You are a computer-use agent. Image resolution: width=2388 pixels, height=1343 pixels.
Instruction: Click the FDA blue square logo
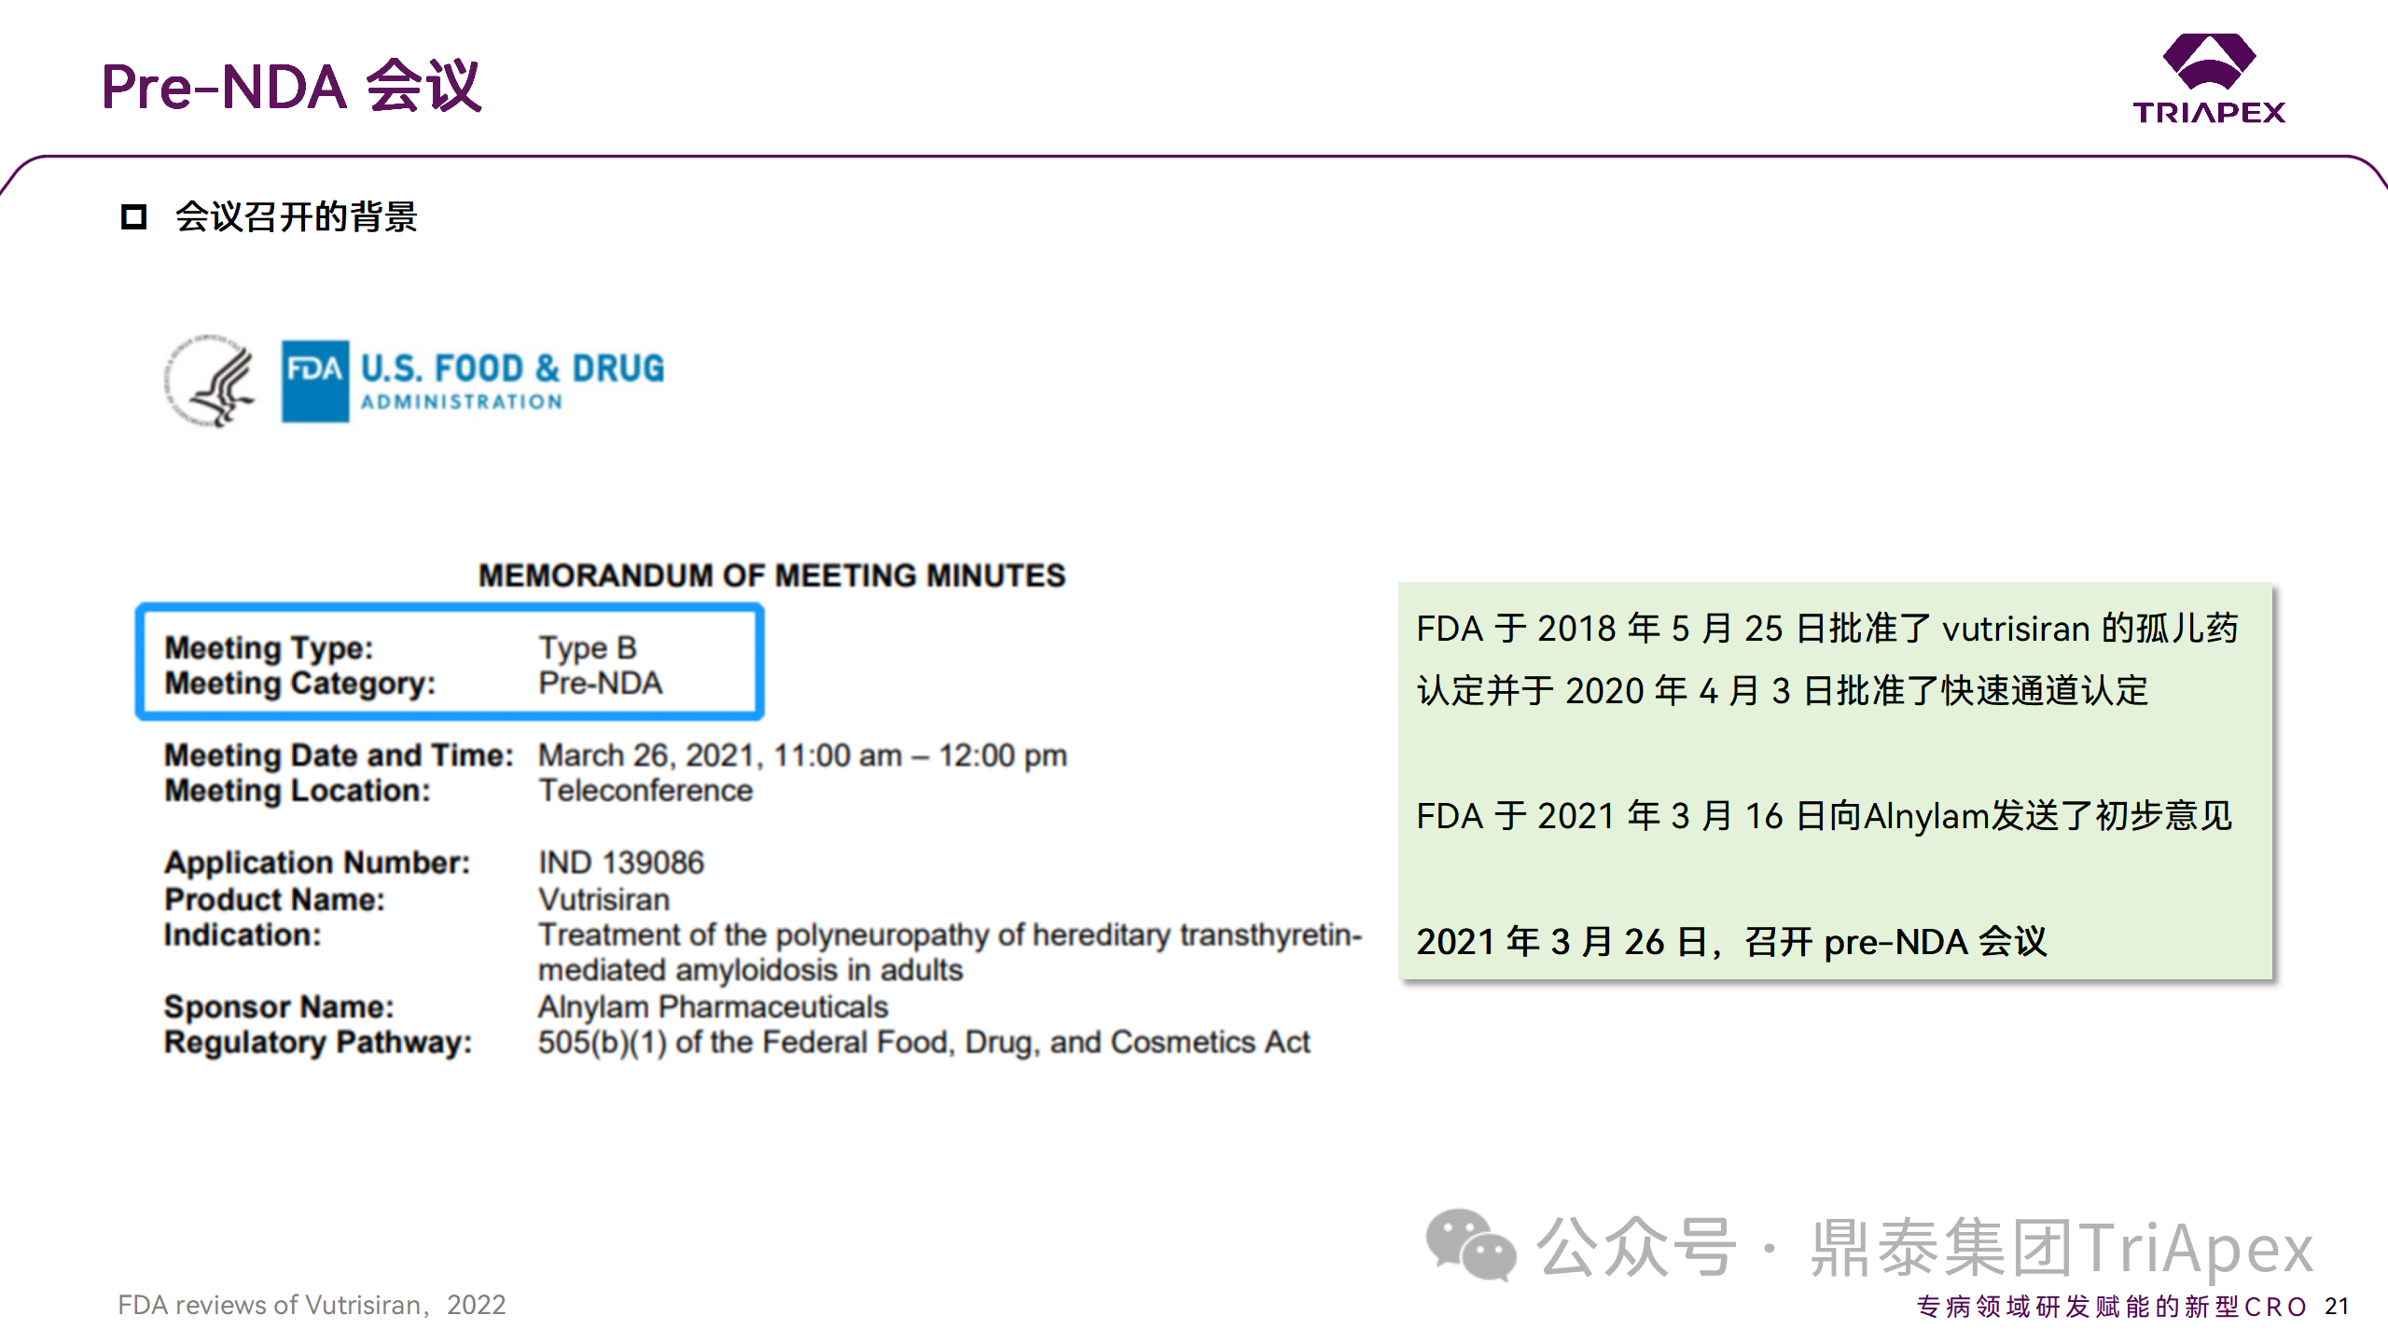(x=315, y=381)
